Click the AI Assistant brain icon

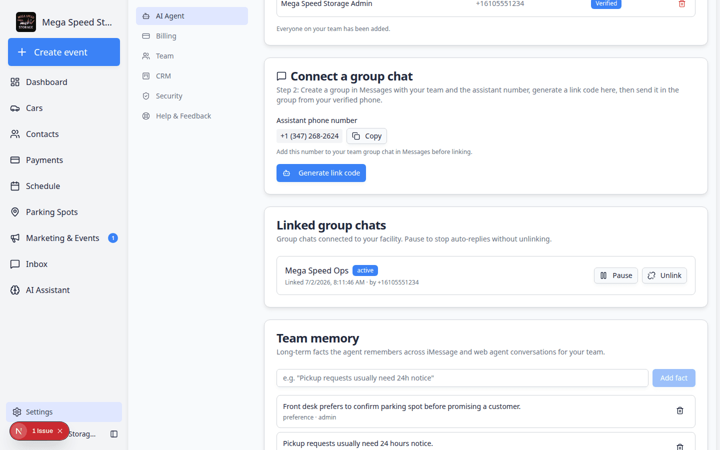click(15, 290)
